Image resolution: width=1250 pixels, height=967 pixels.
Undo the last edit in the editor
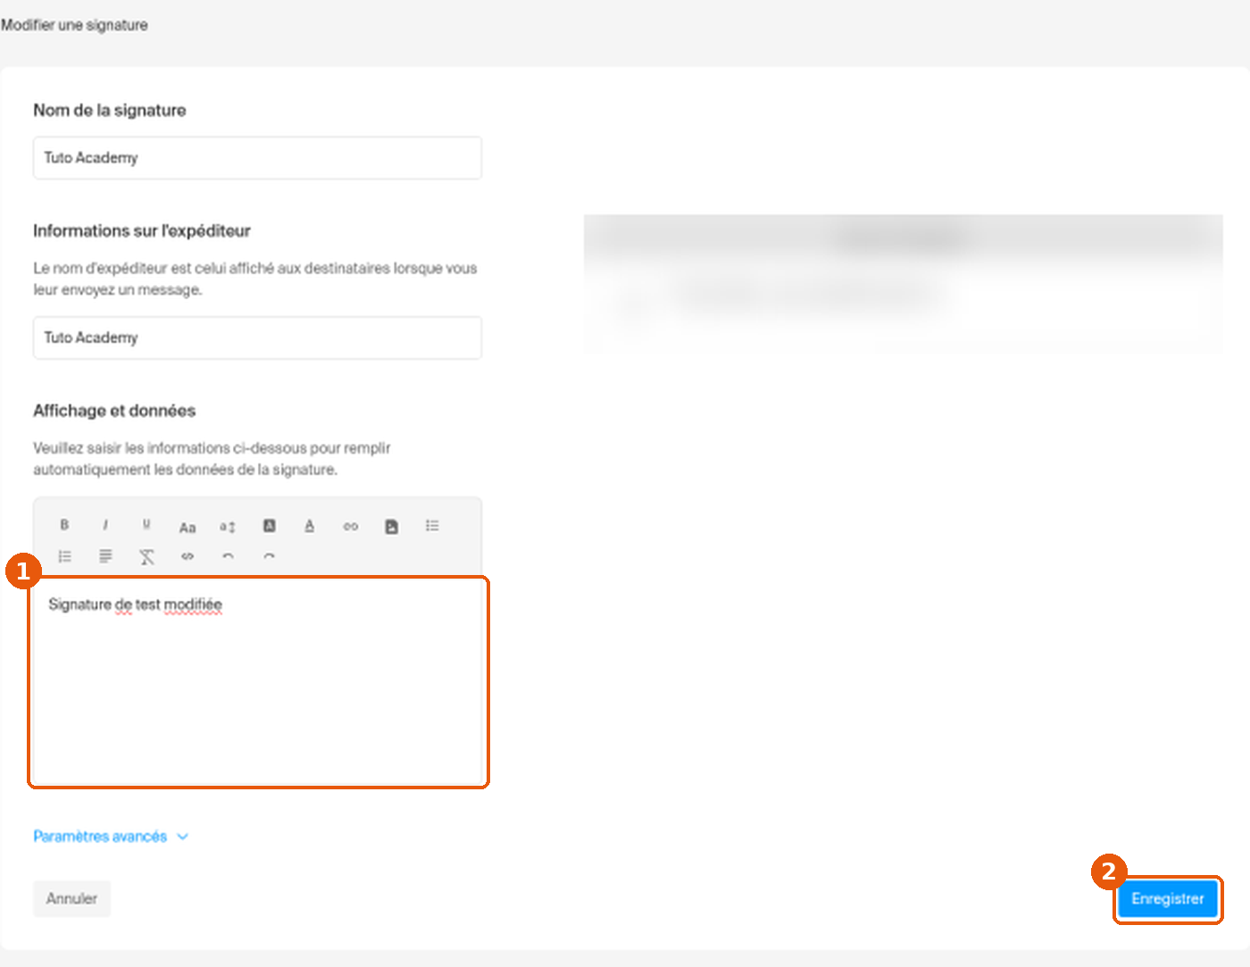pyautogui.click(x=228, y=556)
